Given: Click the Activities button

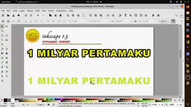Looking at the screenshot, I should pyautogui.click(x=6, y=2).
